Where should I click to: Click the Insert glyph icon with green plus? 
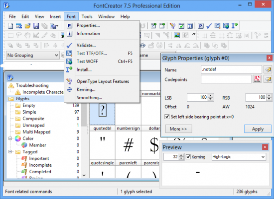(162, 26)
